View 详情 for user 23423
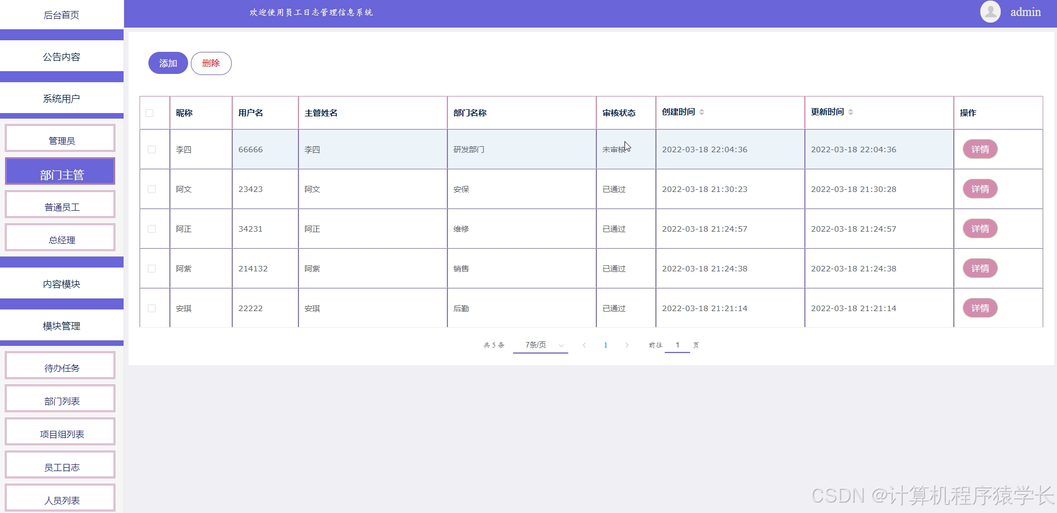Image resolution: width=1057 pixels, height=513 pixels. pos(980,189)
